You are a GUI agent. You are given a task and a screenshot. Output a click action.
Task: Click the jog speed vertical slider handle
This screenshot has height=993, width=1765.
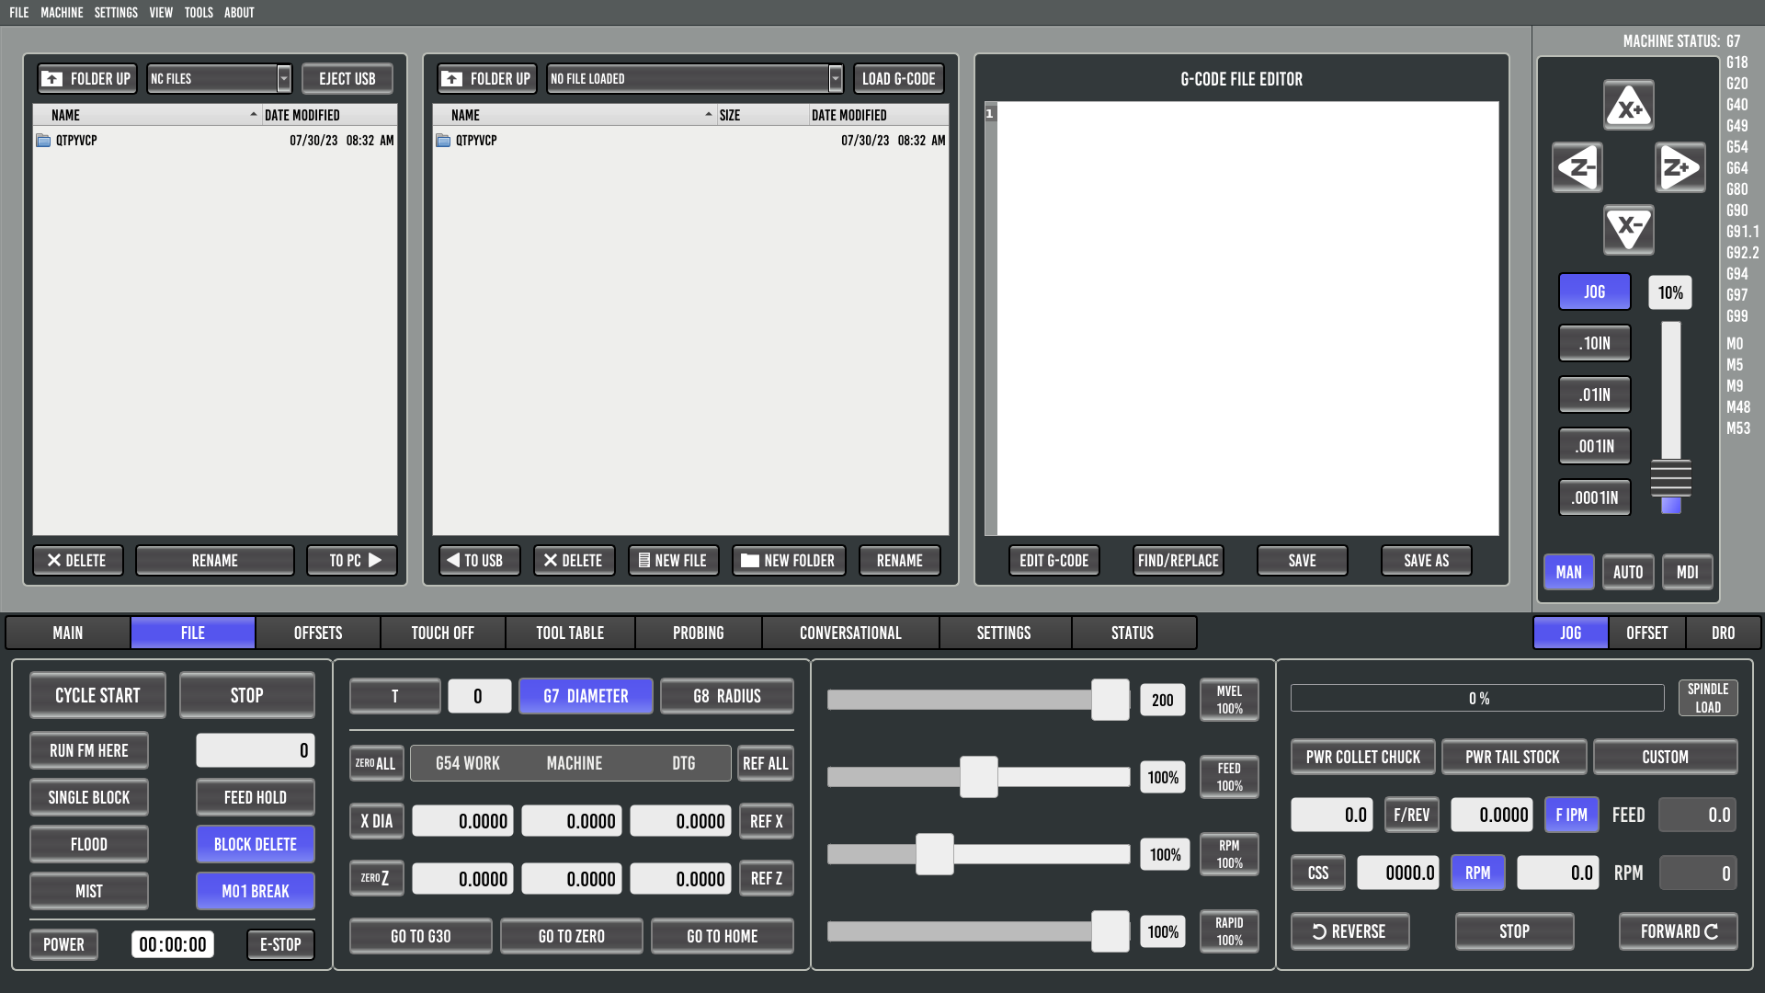pyautogui.click(x=1670, y=478)
